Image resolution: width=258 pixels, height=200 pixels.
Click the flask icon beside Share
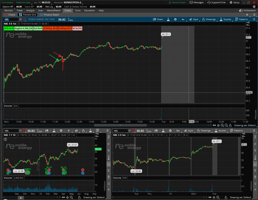click(x=168, y=19)
